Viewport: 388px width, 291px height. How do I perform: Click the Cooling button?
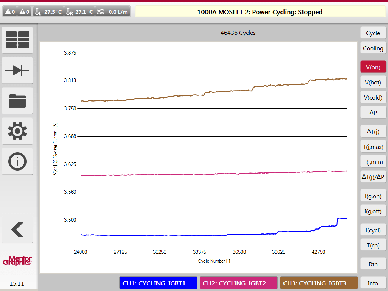pyautogui.click(x=373, y=48)
